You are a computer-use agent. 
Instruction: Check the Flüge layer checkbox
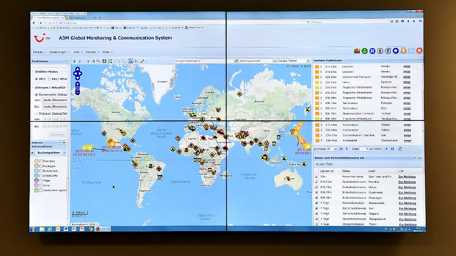pos(41,180)
